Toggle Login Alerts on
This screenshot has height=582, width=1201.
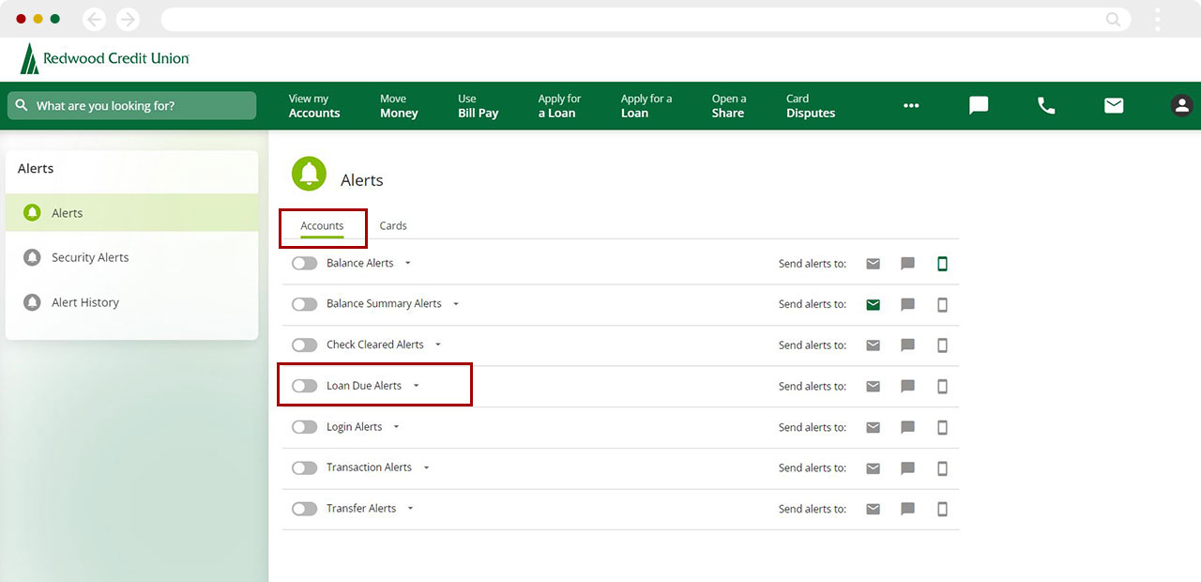(304, 427)
